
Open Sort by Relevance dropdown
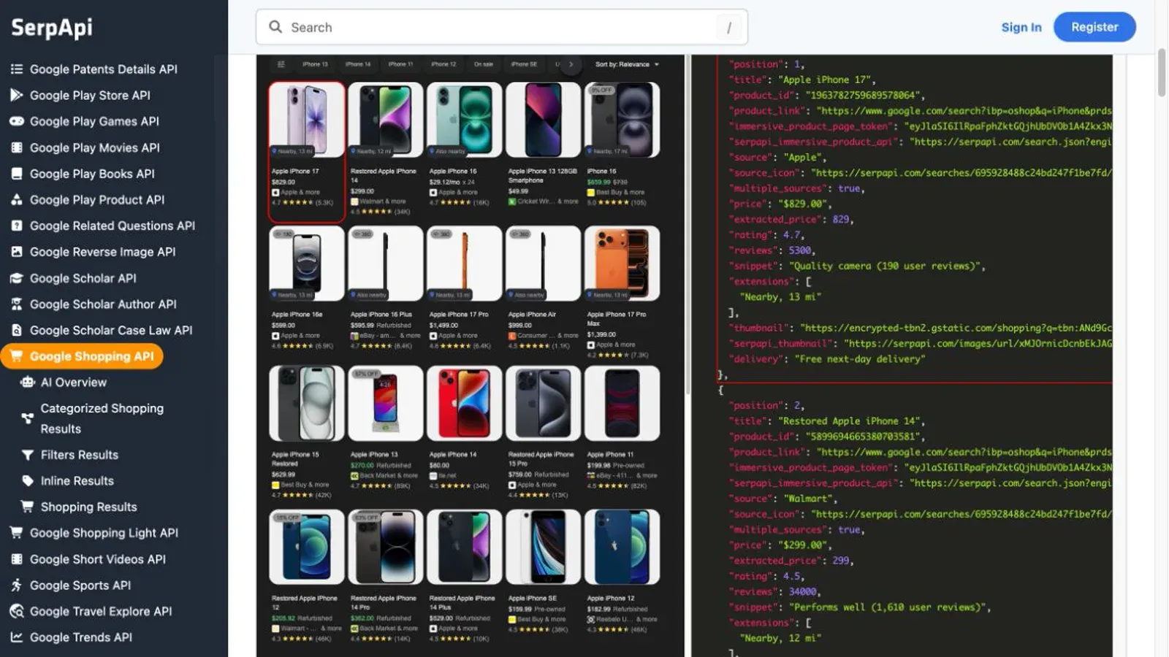point(627,64)
